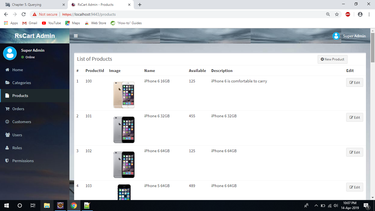Open the Chrome profile icon
Image resolution: width=375 pixels, height=211 pixels.
pos(360,14)
